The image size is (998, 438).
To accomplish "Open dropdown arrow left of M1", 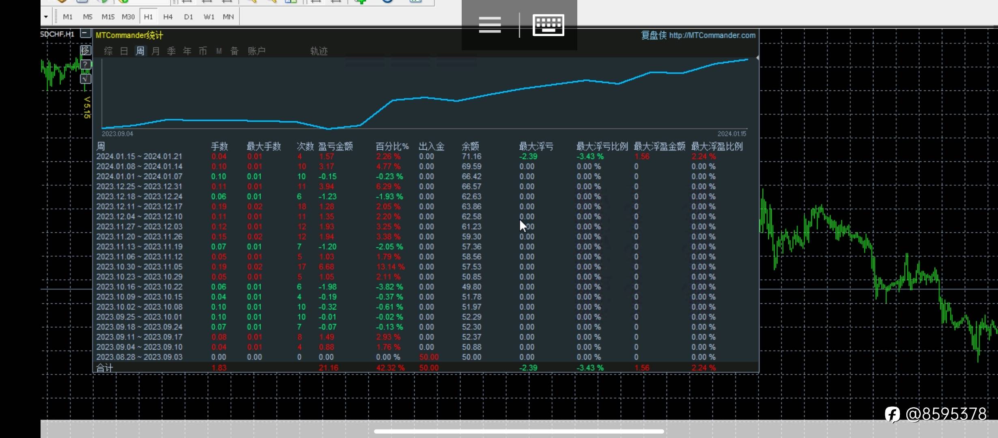I will [46, 17].
